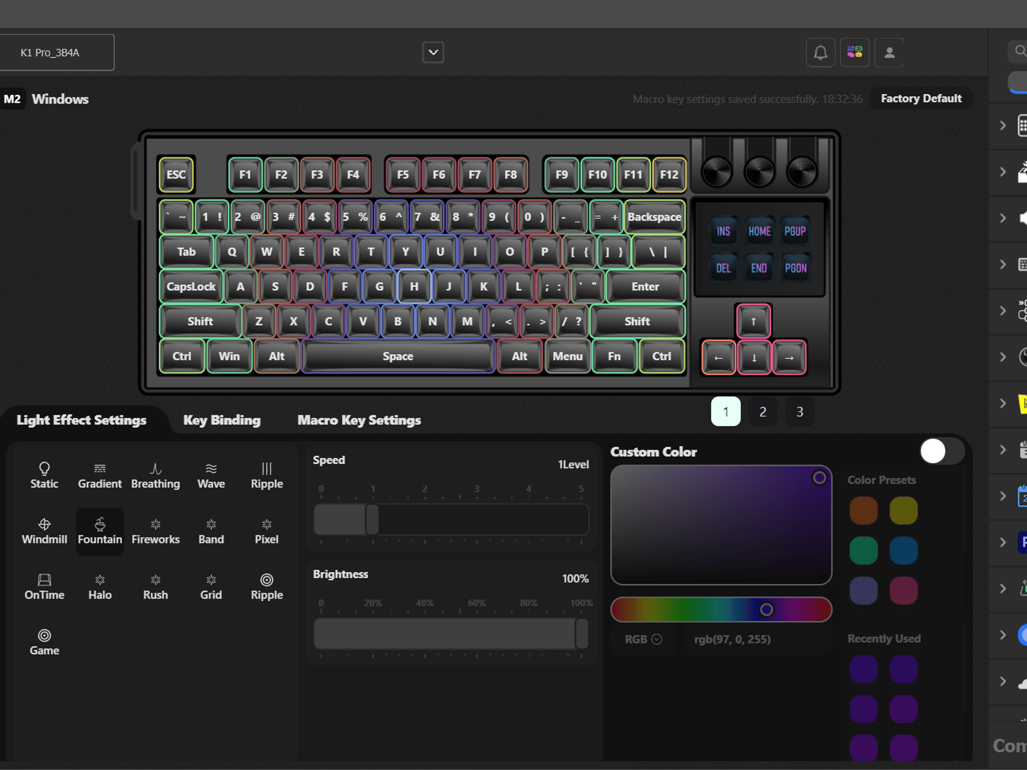The height and width of the screenshot is (770, 1027).
Task: Click the K1 Pro_3B4A device tab
Action: pos(57,53)
